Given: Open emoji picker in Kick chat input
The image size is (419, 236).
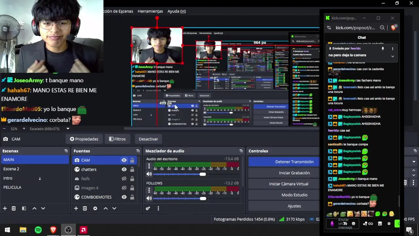Looking at the screenshot, I should tap(353, 224).
